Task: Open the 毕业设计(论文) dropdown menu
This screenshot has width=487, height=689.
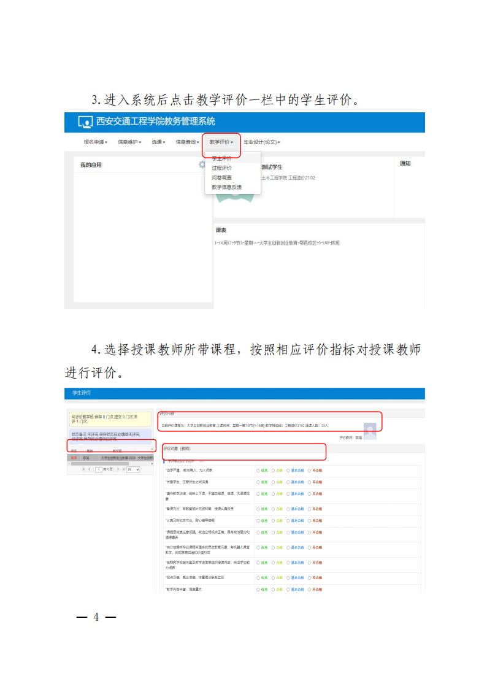Action: pos(262,142)
